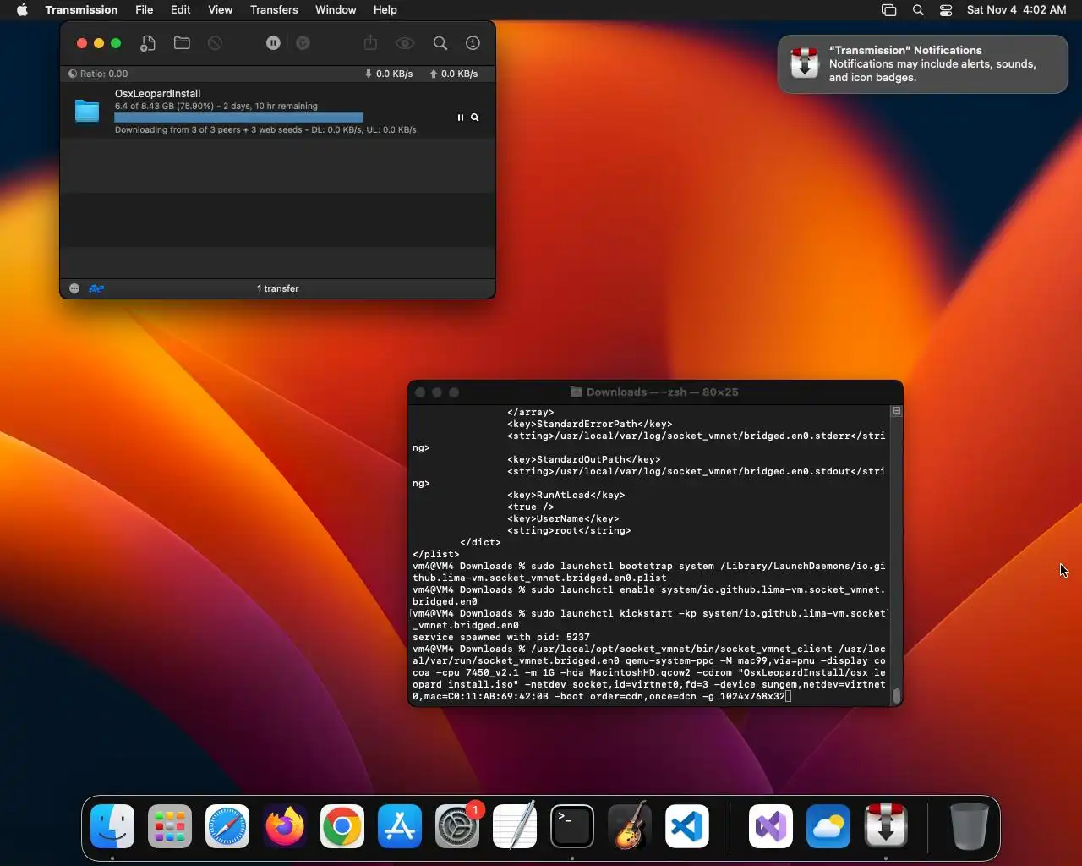The image size is (1082, 866).
Task: Select the OsxLeopardInstall folder icon
Action: tap(87, 111)
